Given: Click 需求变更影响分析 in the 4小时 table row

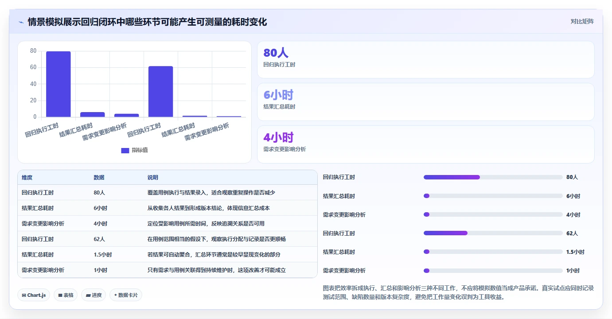Looking at the screenshot, I should pyautogui.click(x=43, y=224).
